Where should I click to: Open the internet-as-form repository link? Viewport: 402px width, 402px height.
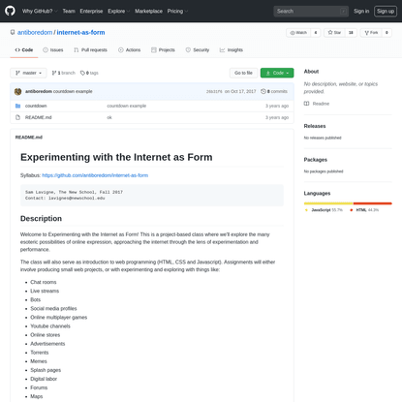tap(80, 32)
